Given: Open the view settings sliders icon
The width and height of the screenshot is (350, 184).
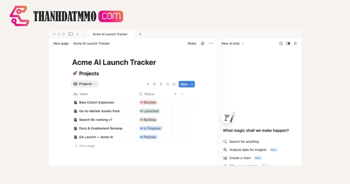Looking at the screenshot, I should (174, 84).
